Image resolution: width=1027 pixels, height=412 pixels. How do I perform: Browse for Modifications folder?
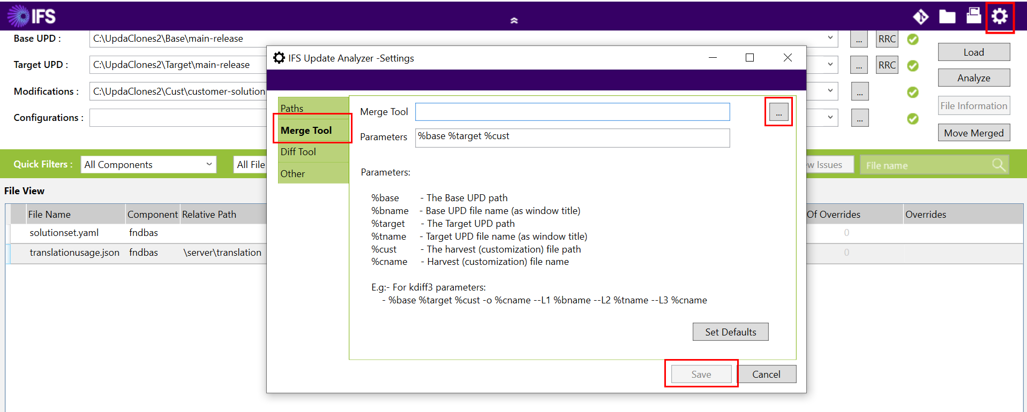tap(859, 91)
